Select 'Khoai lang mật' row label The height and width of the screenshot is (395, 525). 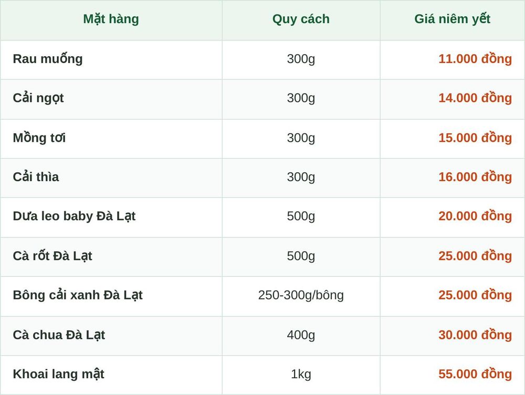(59, 374)
